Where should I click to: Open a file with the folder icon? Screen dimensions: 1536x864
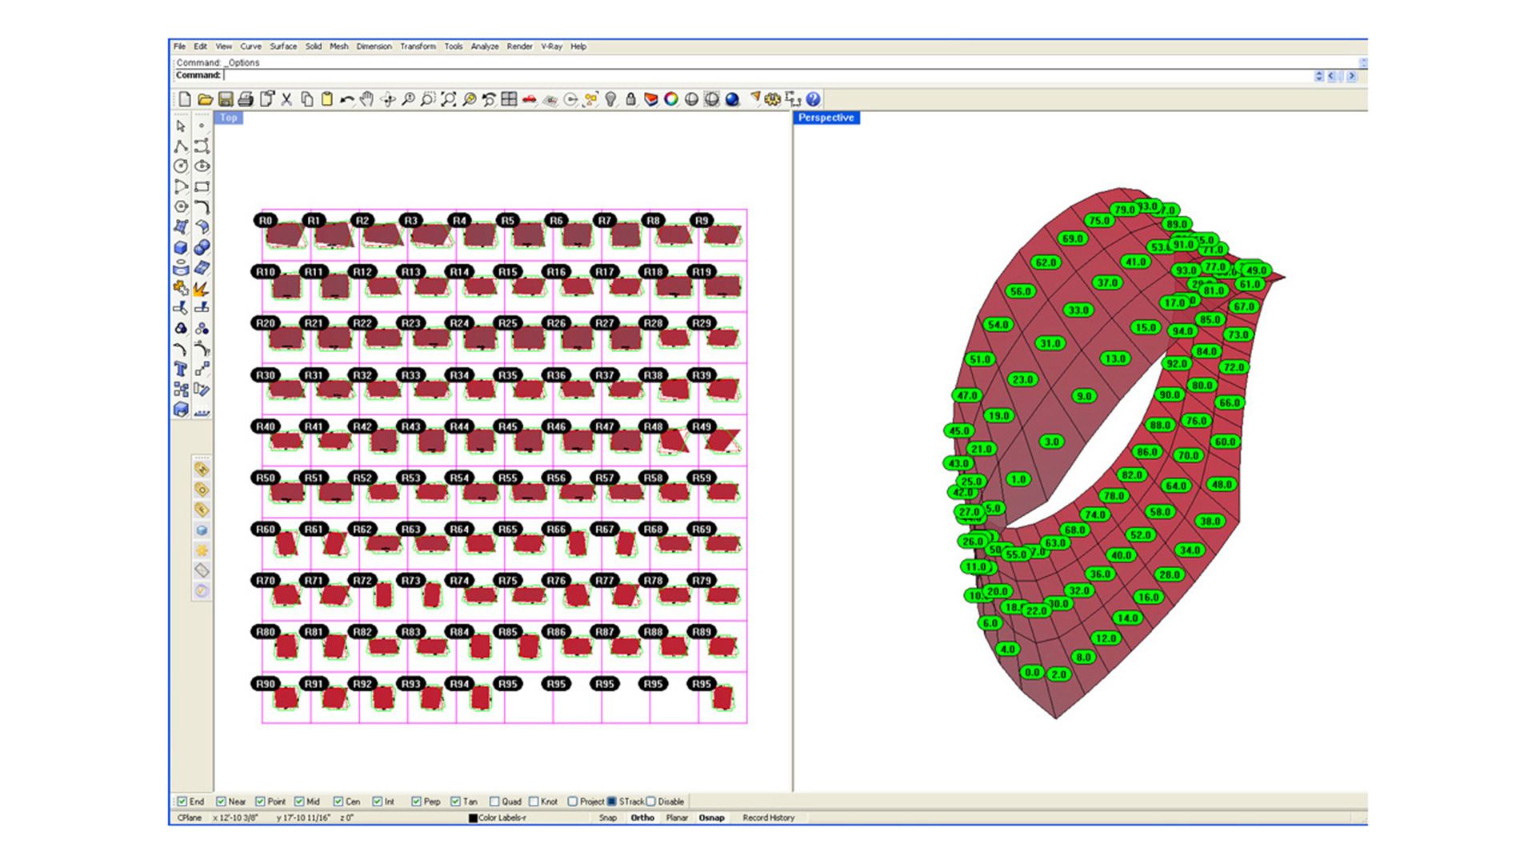206,99
